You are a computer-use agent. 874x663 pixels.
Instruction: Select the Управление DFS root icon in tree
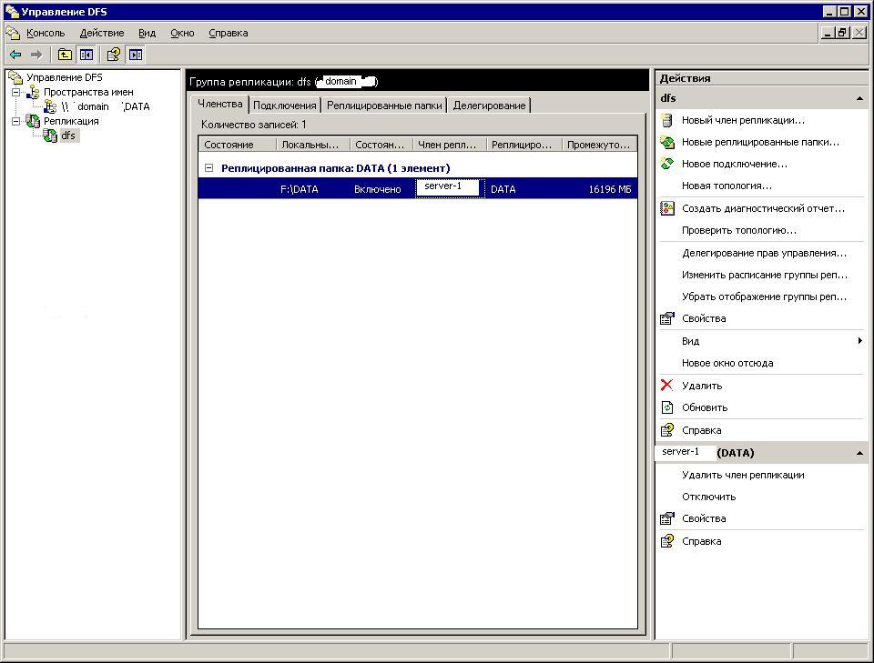pyautogui.click(x=15, y=77)
